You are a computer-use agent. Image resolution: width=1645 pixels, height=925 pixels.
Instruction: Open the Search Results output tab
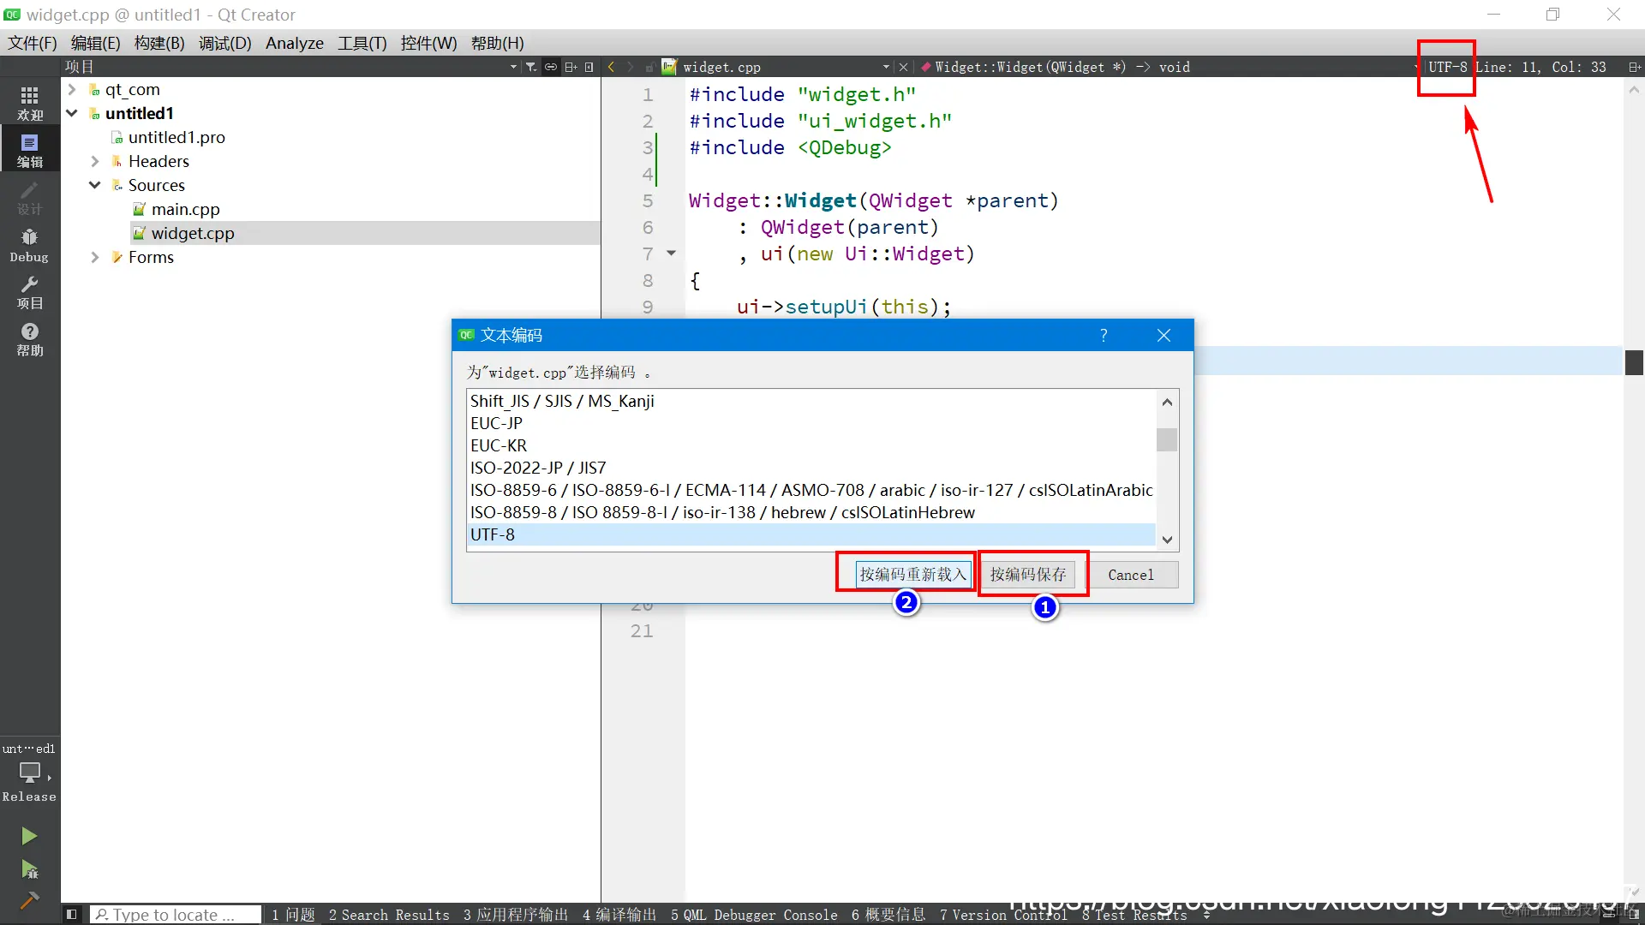click(389, 915)
